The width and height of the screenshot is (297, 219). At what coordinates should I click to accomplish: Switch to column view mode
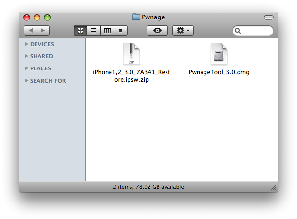tap(107, 31)
